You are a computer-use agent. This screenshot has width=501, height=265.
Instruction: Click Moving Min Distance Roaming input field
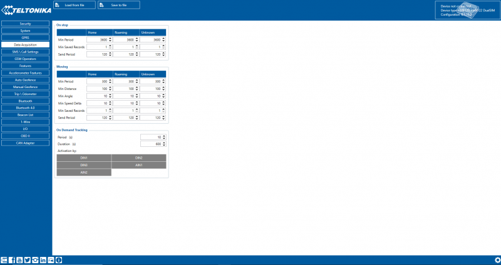[x=124, y=88]
